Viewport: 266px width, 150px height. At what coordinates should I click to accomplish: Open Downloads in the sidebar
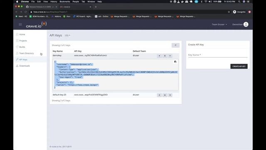pos(25,66)
